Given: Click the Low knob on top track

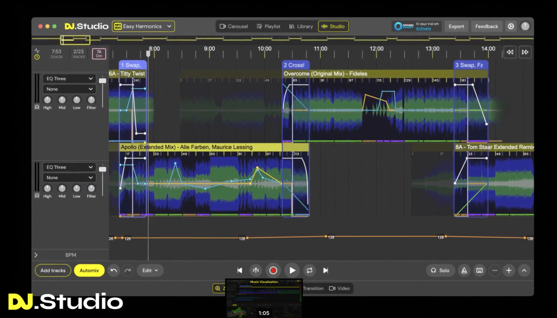Looking at the screenshot, I should tap(77, 100).
